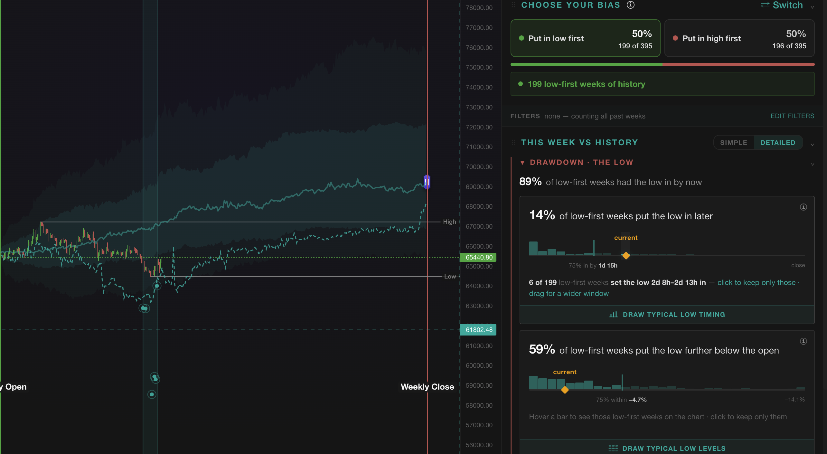827x454 pixels.
Task: Collapse This Week vs History section chevron
Action: point(812,145)
